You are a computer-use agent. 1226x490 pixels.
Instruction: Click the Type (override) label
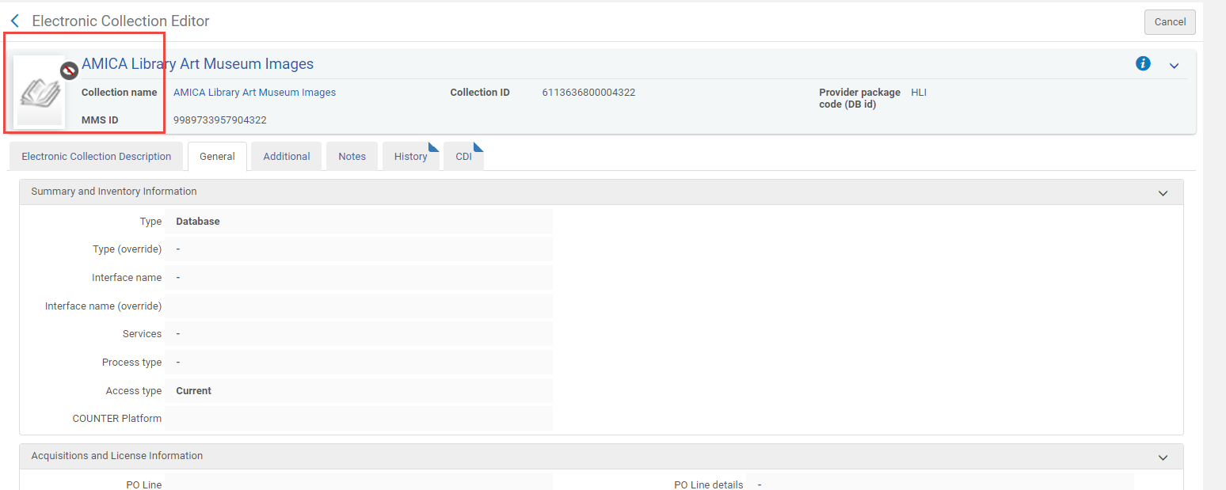[127, 249]
